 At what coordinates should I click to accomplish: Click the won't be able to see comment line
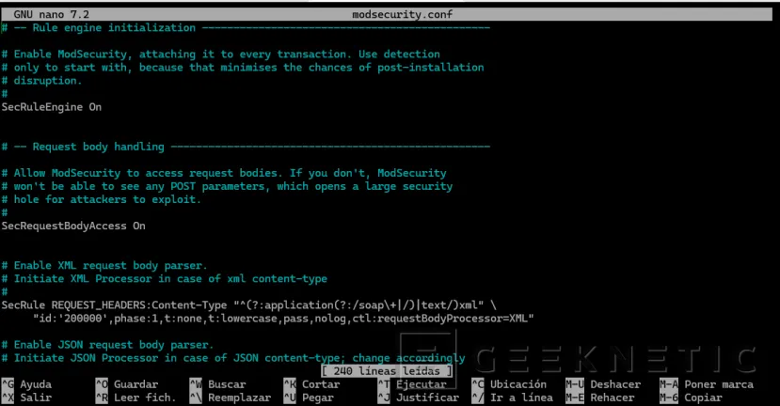click(227, 186)
